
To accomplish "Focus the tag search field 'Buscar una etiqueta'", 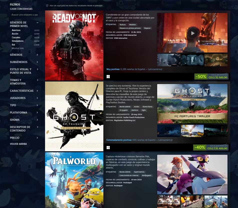I will pyautogui.click(x=25, y=15).
